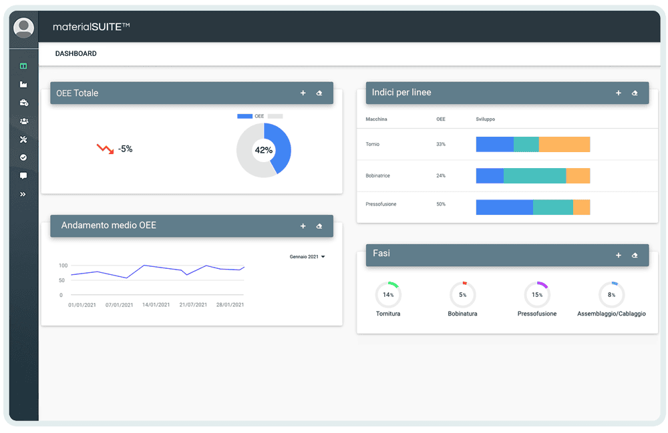Select the Bobinatrice machine row label
668x433 pixels.
click(377, 176)
